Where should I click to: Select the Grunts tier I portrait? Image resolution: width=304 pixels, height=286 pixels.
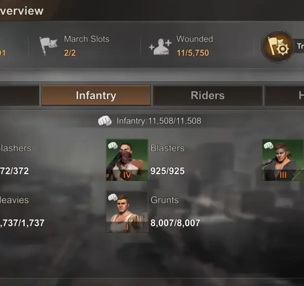point(127,212)
